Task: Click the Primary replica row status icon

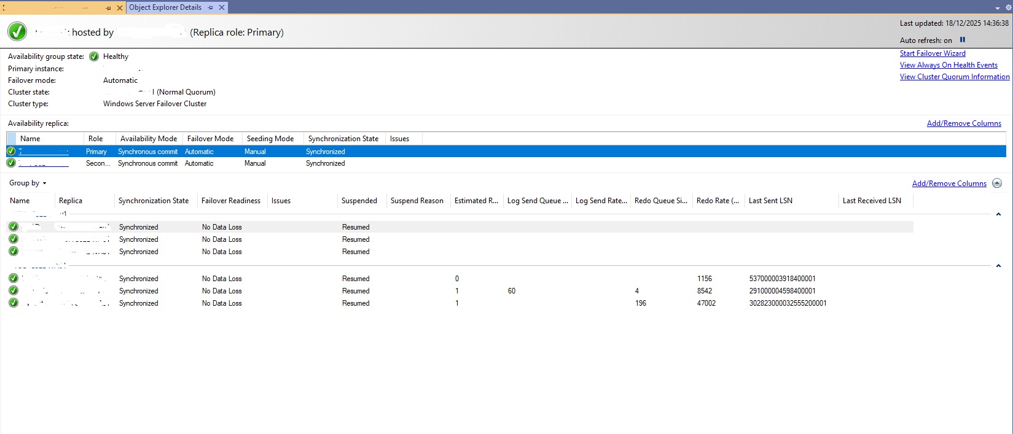Action: point(11,151)
